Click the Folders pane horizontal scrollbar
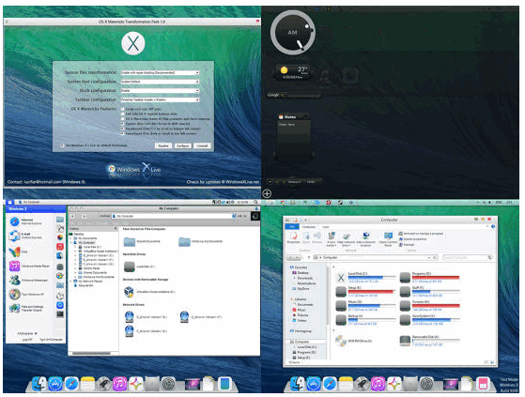Image resolution: width=525 pixels, height=397 pixels. coord(91,353)
